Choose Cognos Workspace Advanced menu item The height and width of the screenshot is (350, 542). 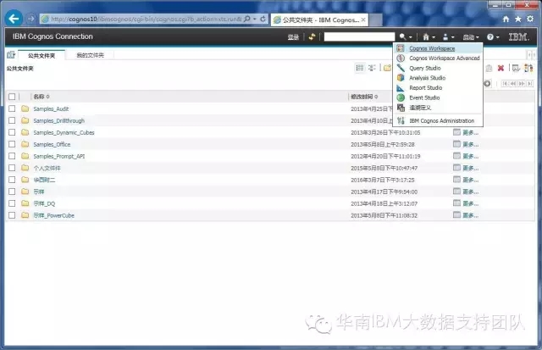(444, 58)
